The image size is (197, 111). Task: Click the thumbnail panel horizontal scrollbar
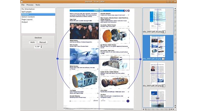pos(158,109)
